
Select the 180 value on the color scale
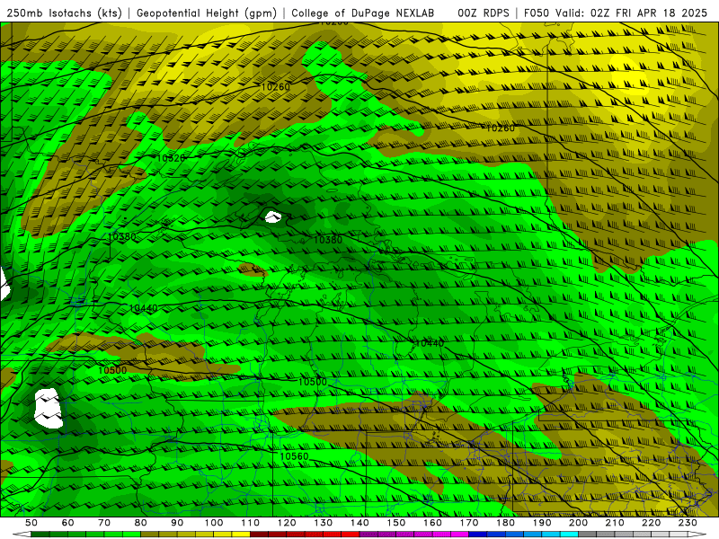(x=505, y=523)
